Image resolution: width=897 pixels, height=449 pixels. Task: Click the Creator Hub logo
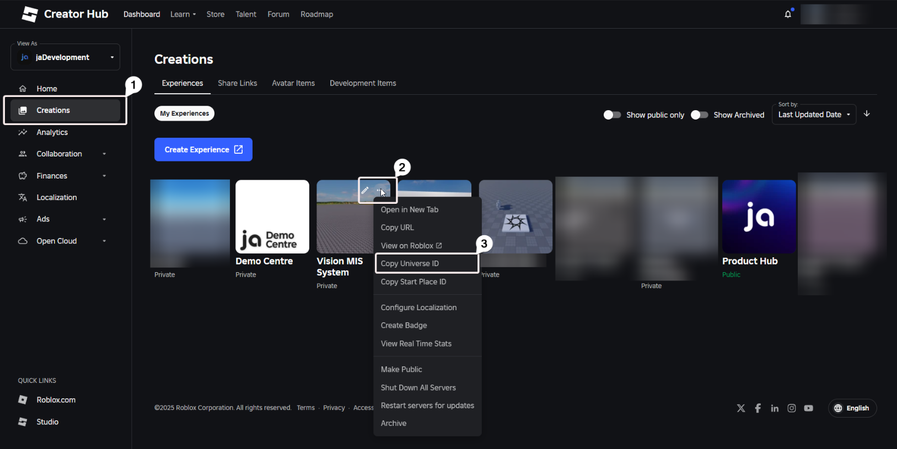pyautogui.click(x=30, y=14)
